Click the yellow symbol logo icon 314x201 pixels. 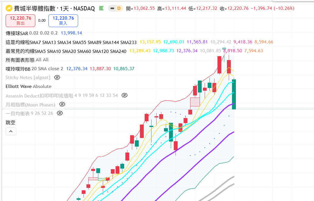(x=9, y=8)
